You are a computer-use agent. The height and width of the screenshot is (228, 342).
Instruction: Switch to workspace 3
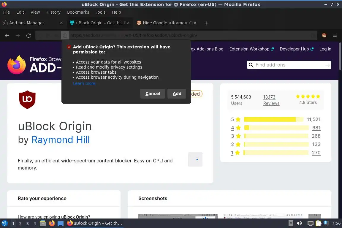click(x=28, y=224)
